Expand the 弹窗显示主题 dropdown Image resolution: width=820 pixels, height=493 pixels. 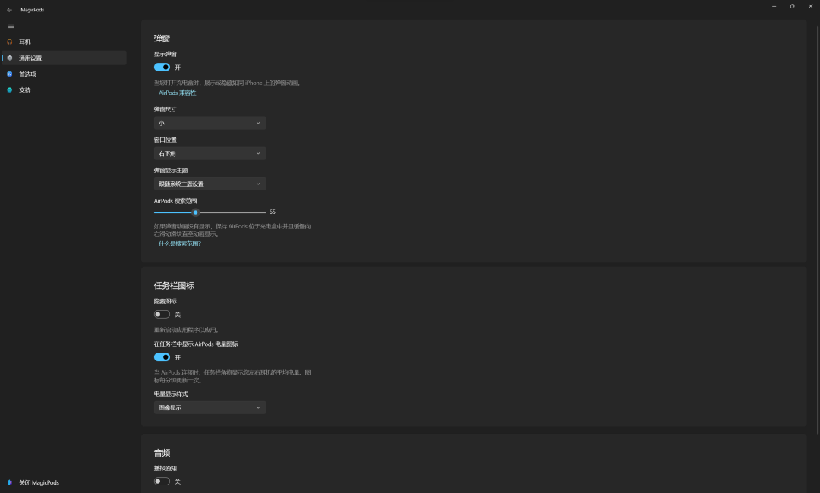click(x=210, y=184)
